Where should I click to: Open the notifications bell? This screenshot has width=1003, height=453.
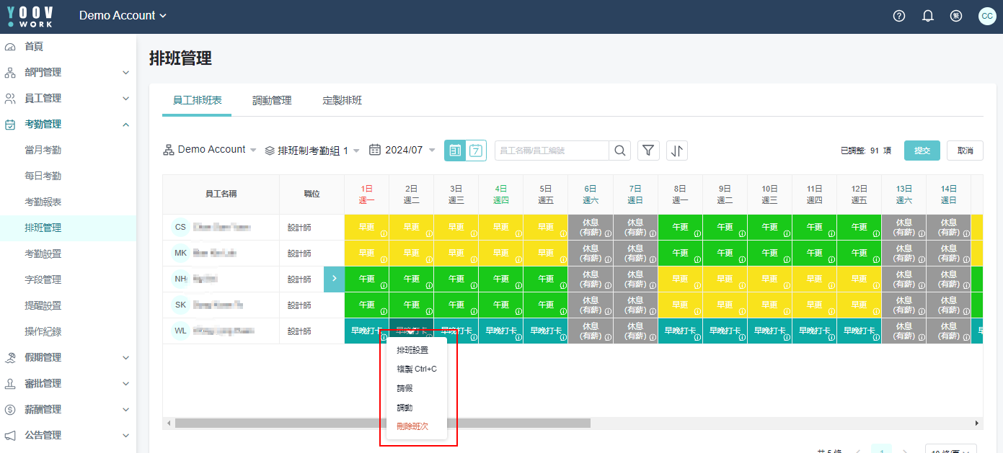point(928,16)
